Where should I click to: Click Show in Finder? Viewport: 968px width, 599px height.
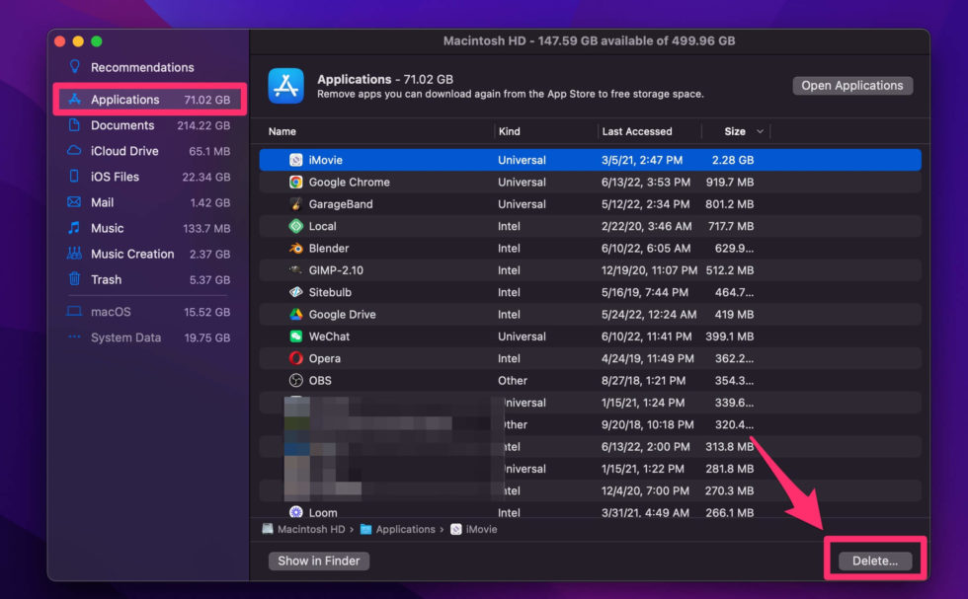click(x=318, y=561)
